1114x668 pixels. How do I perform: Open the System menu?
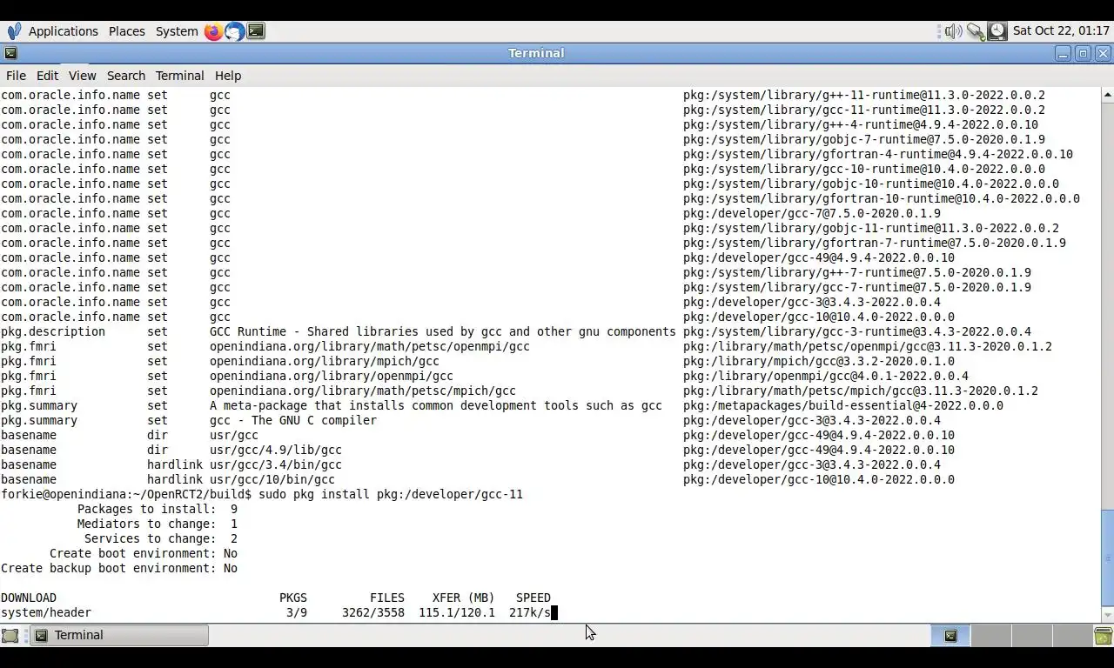coord(177,31)
